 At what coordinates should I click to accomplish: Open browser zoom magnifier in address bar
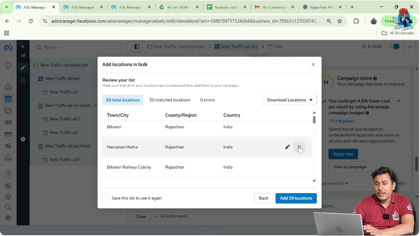(329, 21)
